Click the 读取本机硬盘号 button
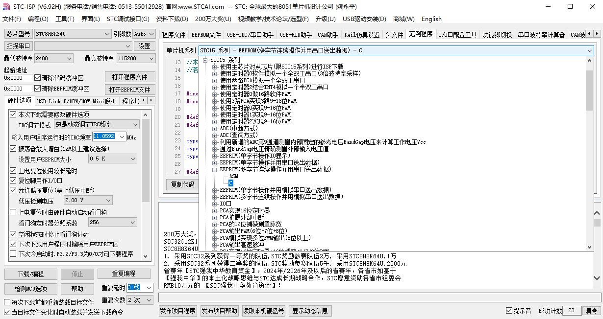 click(263, 311)
